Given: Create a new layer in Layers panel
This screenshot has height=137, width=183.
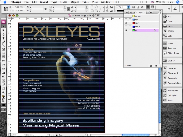Looking at the screenshot, I should pyautogui.click(x=151, y=66).
